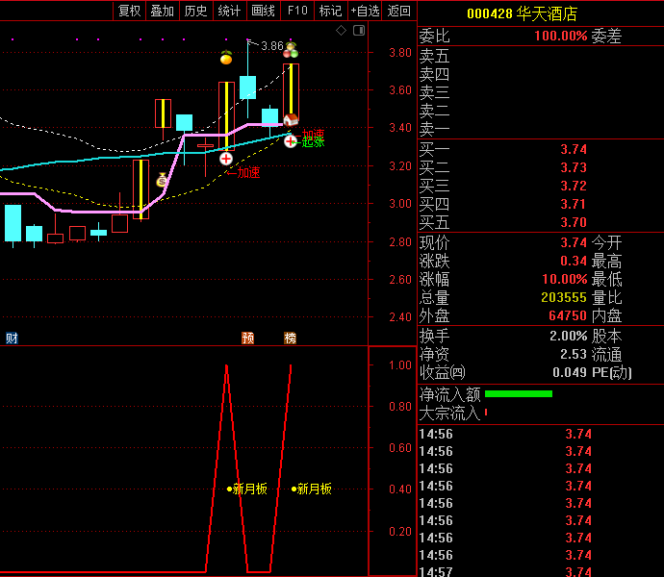This screenshot has width=664, height=577.
Task: Click the money bag icon on the candlestick
Action: [x=162, y=180]
